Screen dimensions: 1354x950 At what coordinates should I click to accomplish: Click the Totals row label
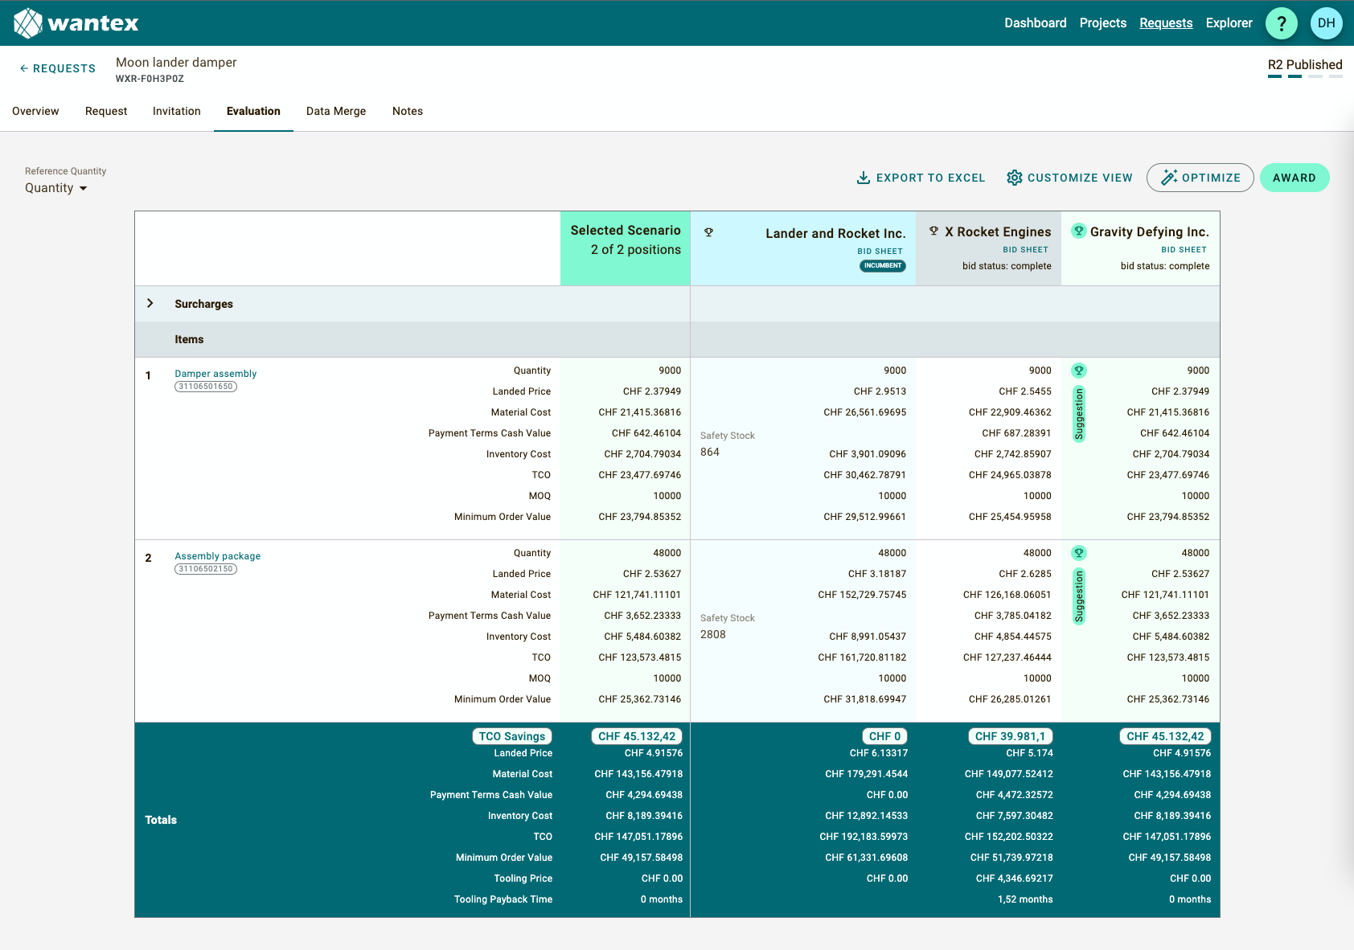[x=161, y=820]
